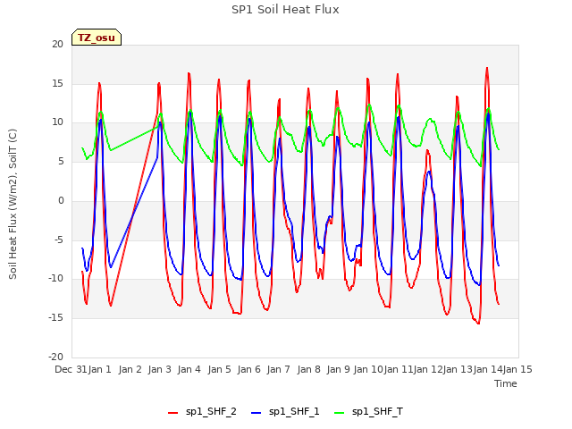The image size is (572, 429).
Task: Click the -5 y-axis tick label
Action: point(59,240)
